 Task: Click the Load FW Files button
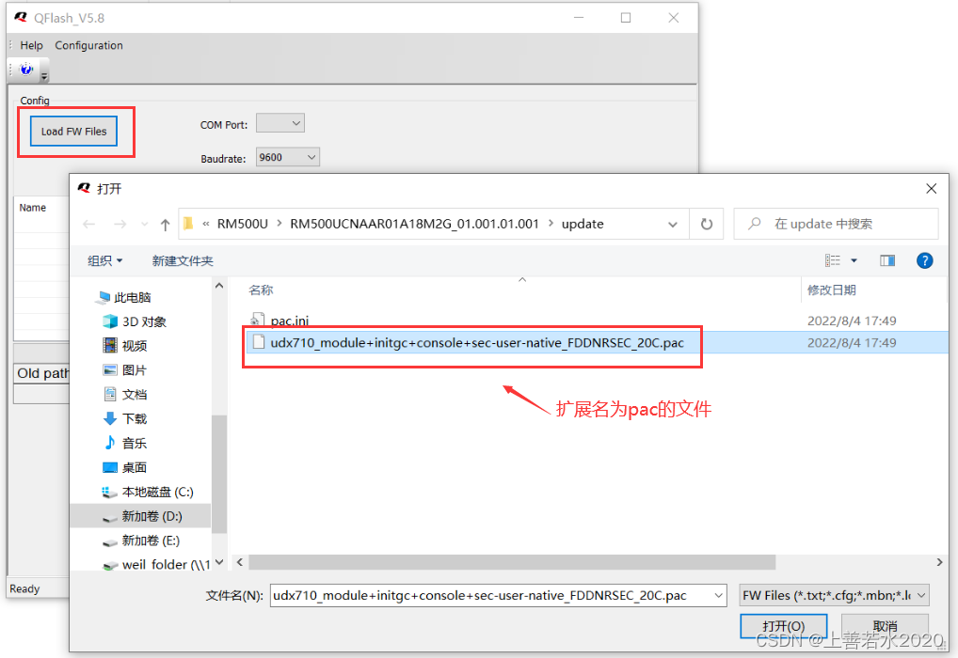coord(73,132)
